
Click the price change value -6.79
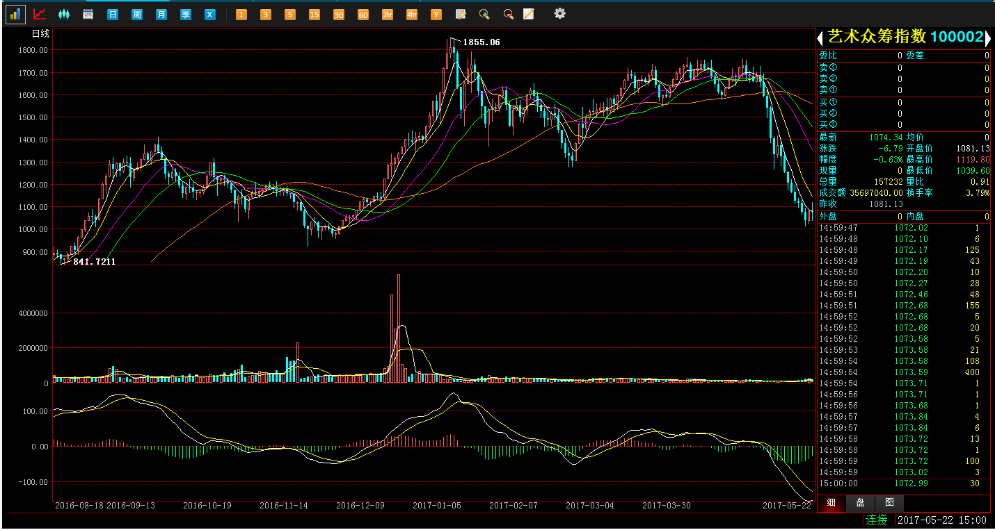[891, 149]
